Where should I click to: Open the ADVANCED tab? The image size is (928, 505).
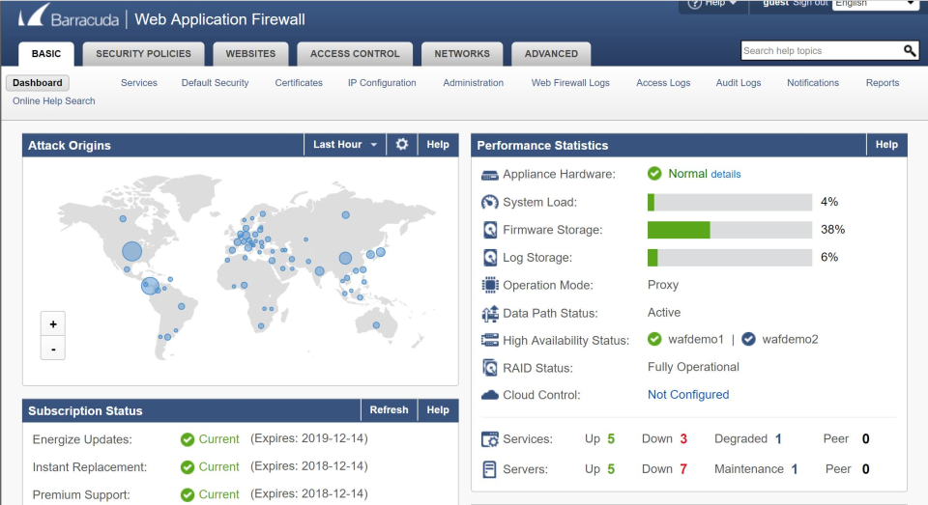pos(551,54)
